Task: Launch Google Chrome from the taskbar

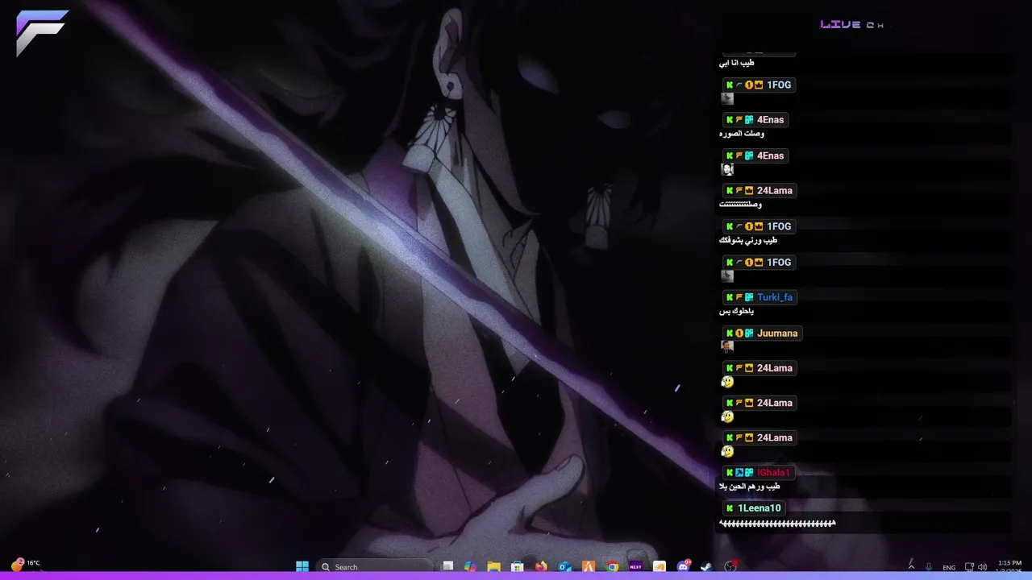Action: click(613, 566)
